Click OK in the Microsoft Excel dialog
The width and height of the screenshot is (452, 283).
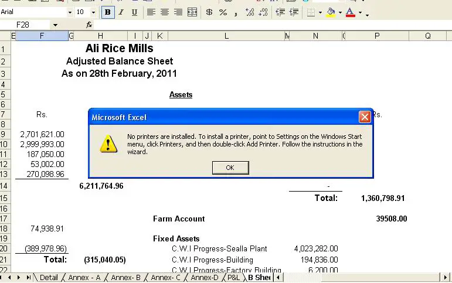230,168
